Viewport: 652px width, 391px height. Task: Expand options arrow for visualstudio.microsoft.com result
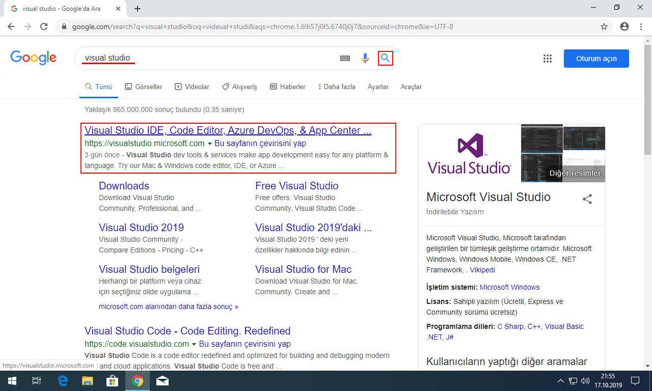209,144
